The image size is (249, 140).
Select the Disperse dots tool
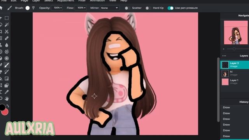coord(7,52)
